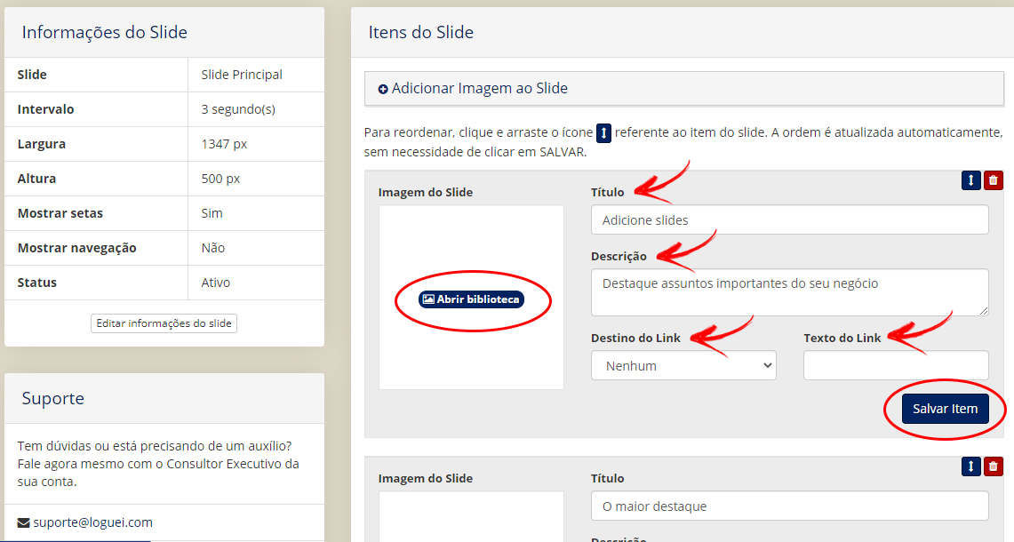
Task: Click the Mostrar setas label
Action: coord(60,213)
